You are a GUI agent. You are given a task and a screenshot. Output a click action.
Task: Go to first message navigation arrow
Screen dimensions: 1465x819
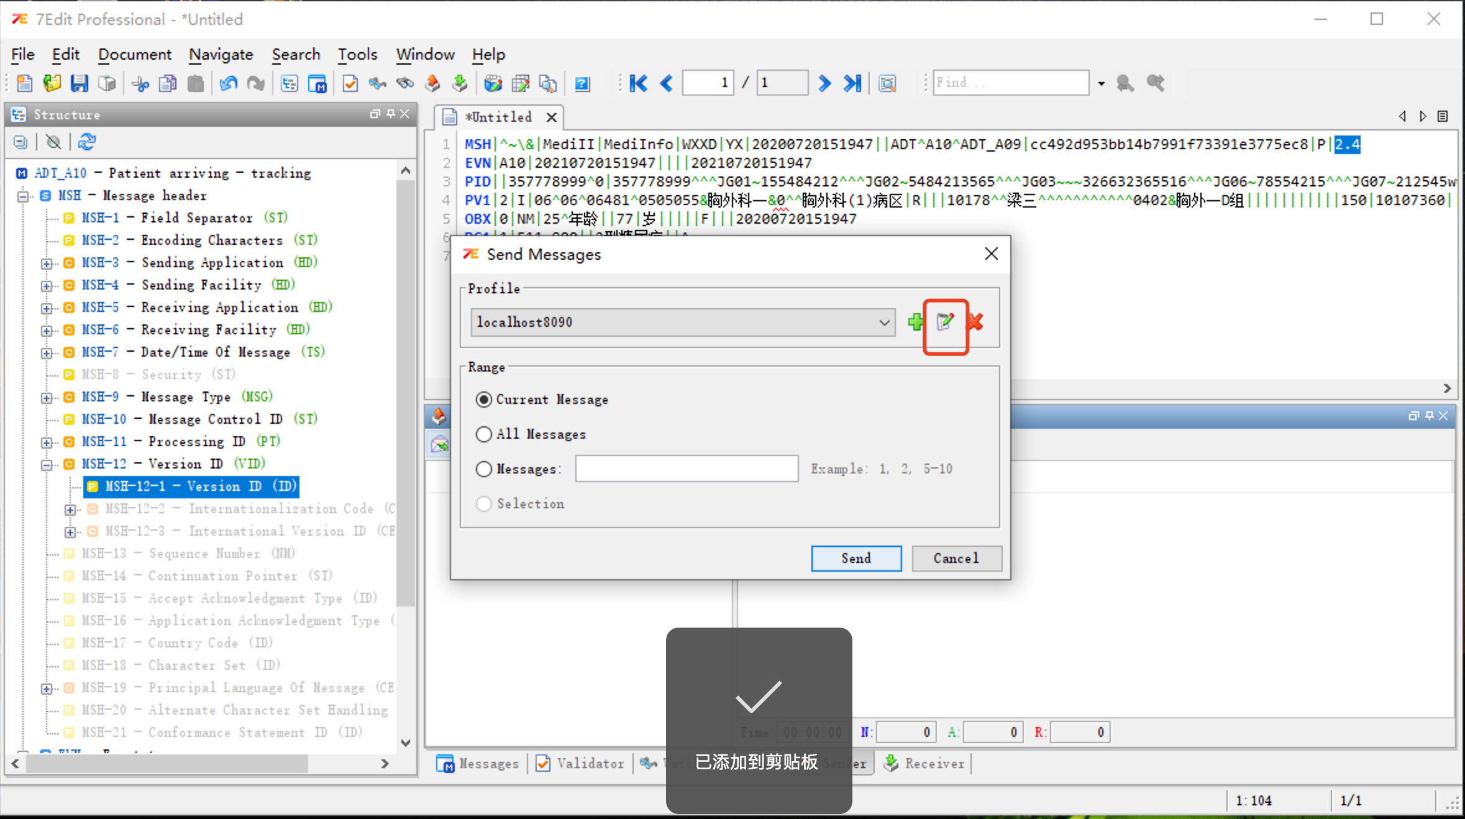pos(638,83)
